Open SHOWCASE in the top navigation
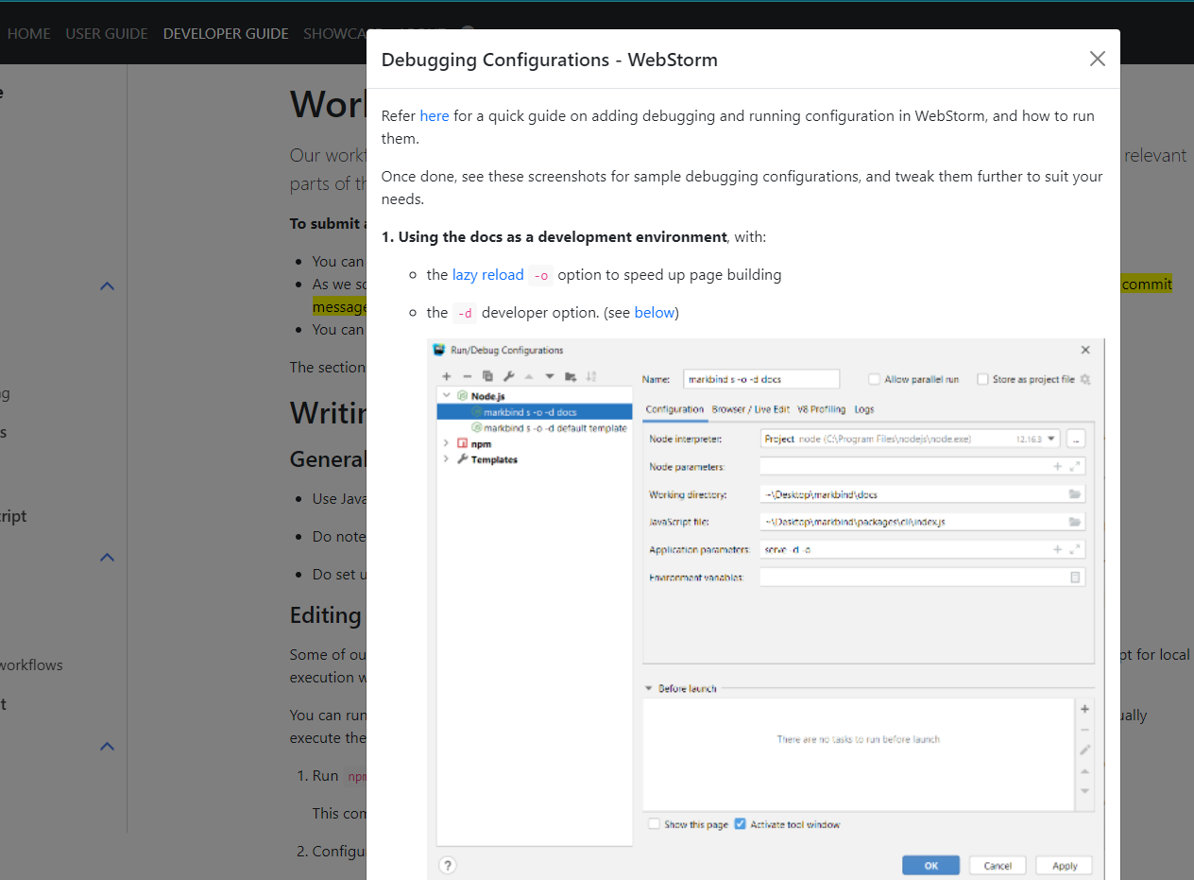The image size is (1194, 880). pyautogui.click(x=335, y=33)
